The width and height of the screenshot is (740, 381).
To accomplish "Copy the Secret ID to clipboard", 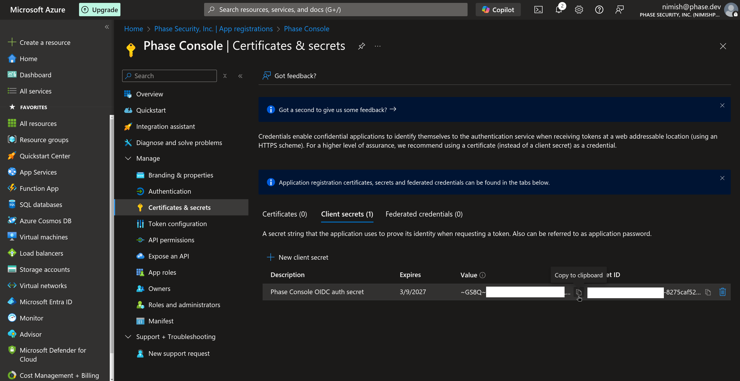I will [x=708, y=292].
